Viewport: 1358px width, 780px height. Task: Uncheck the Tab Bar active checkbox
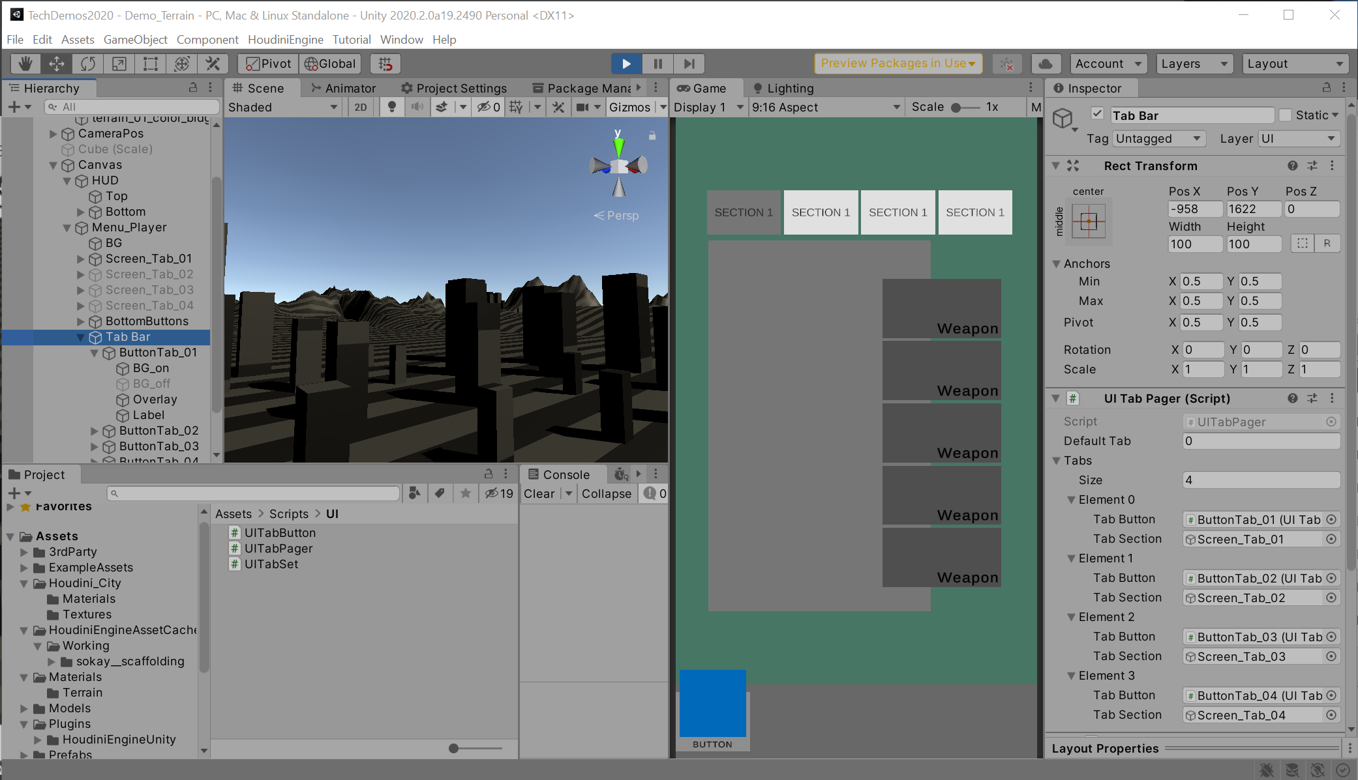point(1098,114)
